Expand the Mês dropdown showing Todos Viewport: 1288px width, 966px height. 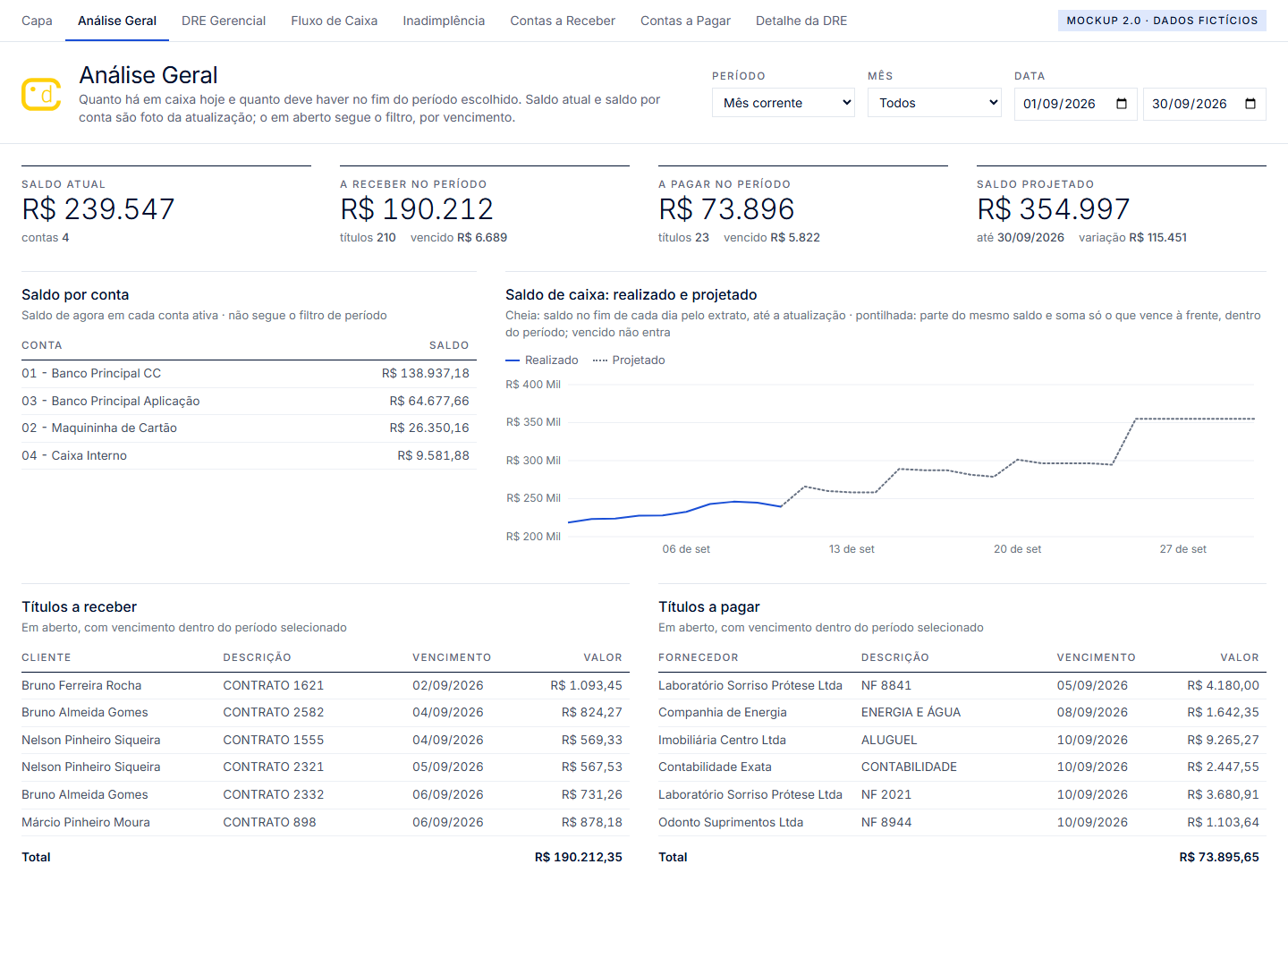[935, 103]
